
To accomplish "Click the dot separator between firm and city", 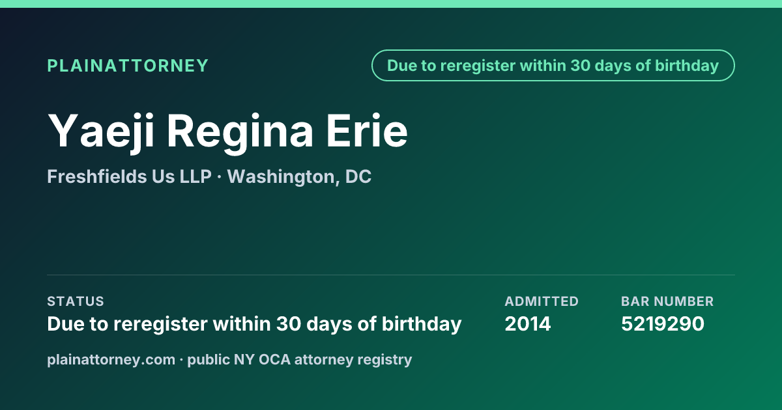I will (220, 177).
